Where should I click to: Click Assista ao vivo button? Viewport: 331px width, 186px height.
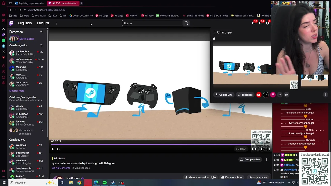pyautogui.click(x=258, y=177)
